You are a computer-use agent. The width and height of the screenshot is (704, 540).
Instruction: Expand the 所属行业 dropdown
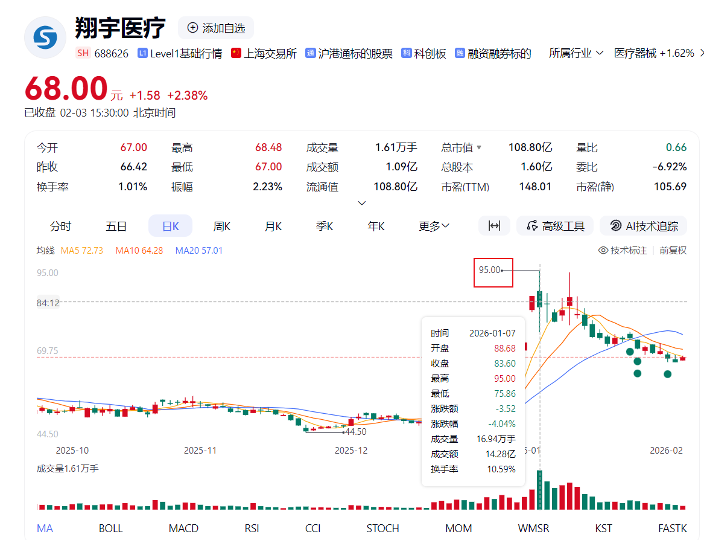pos(576,53)
